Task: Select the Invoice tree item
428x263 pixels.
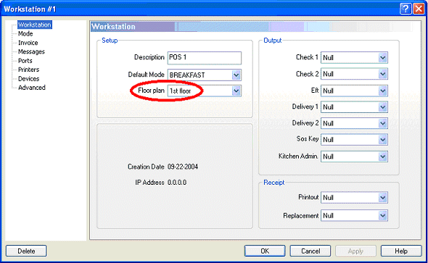Action: tap(28, 43)
